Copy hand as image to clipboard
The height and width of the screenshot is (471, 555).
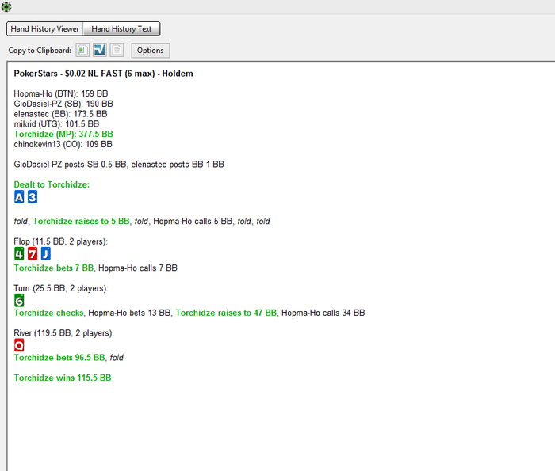coord(82,50)
